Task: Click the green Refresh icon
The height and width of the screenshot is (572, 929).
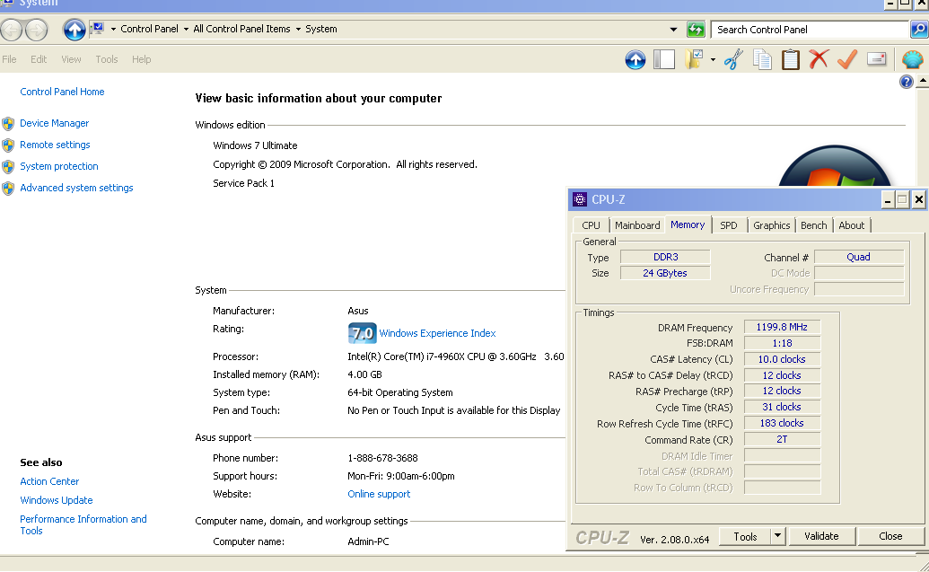Action: click(x=696, y=29)
